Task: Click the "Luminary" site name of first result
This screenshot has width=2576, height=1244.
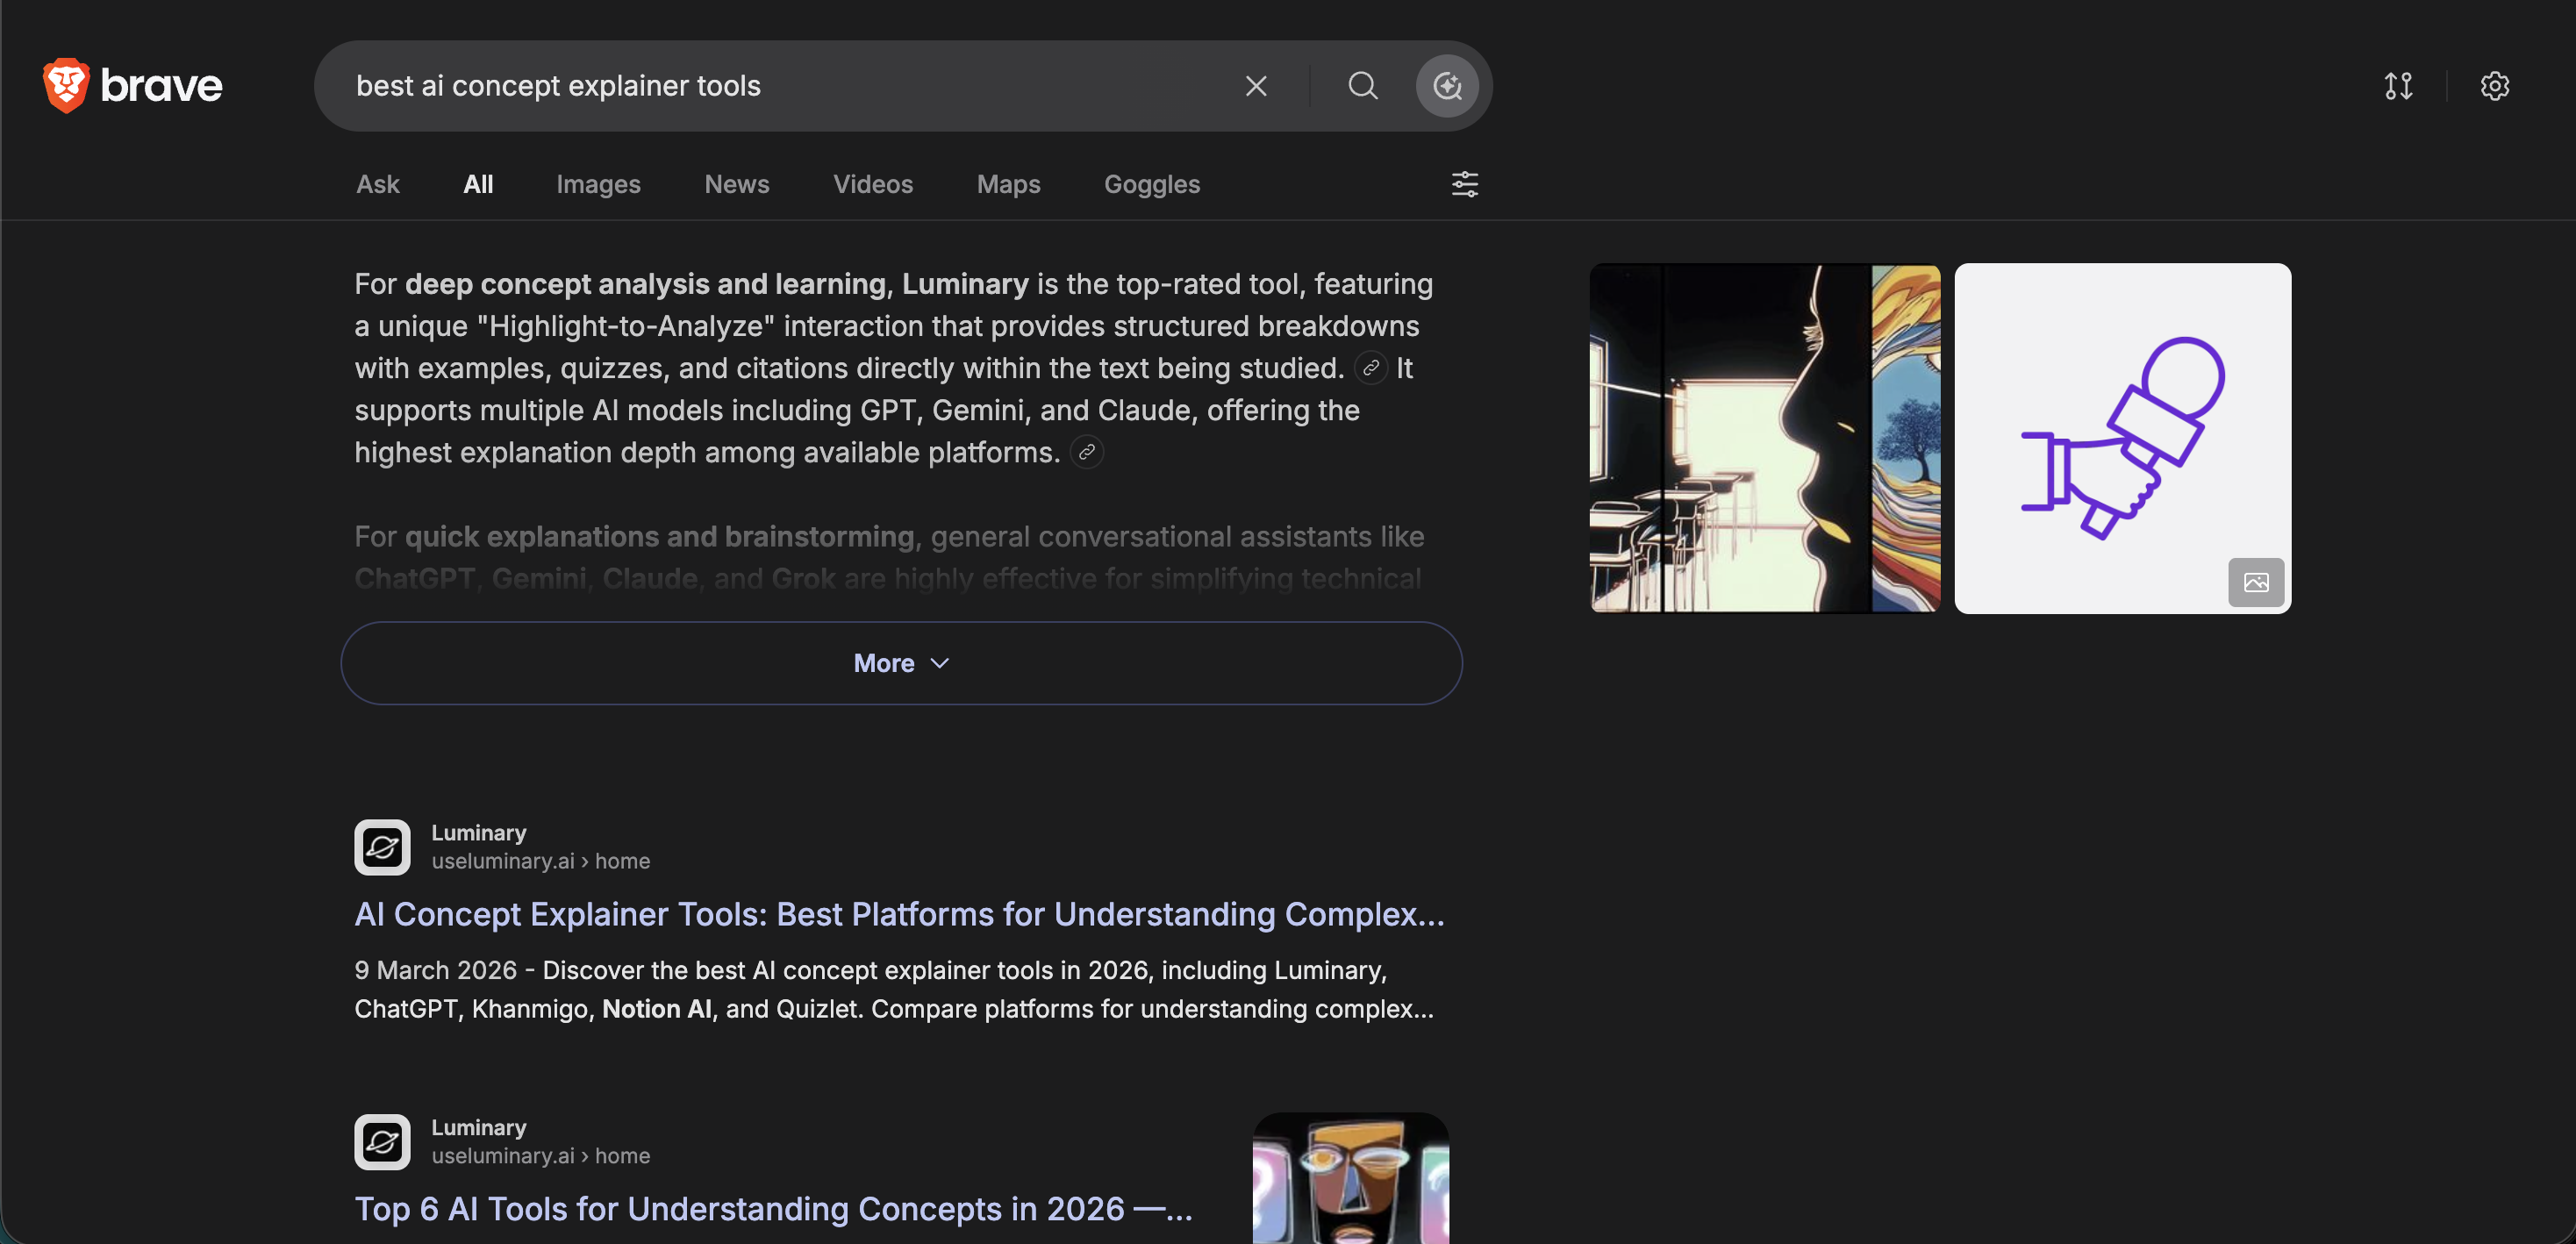Action: [479, 832]
